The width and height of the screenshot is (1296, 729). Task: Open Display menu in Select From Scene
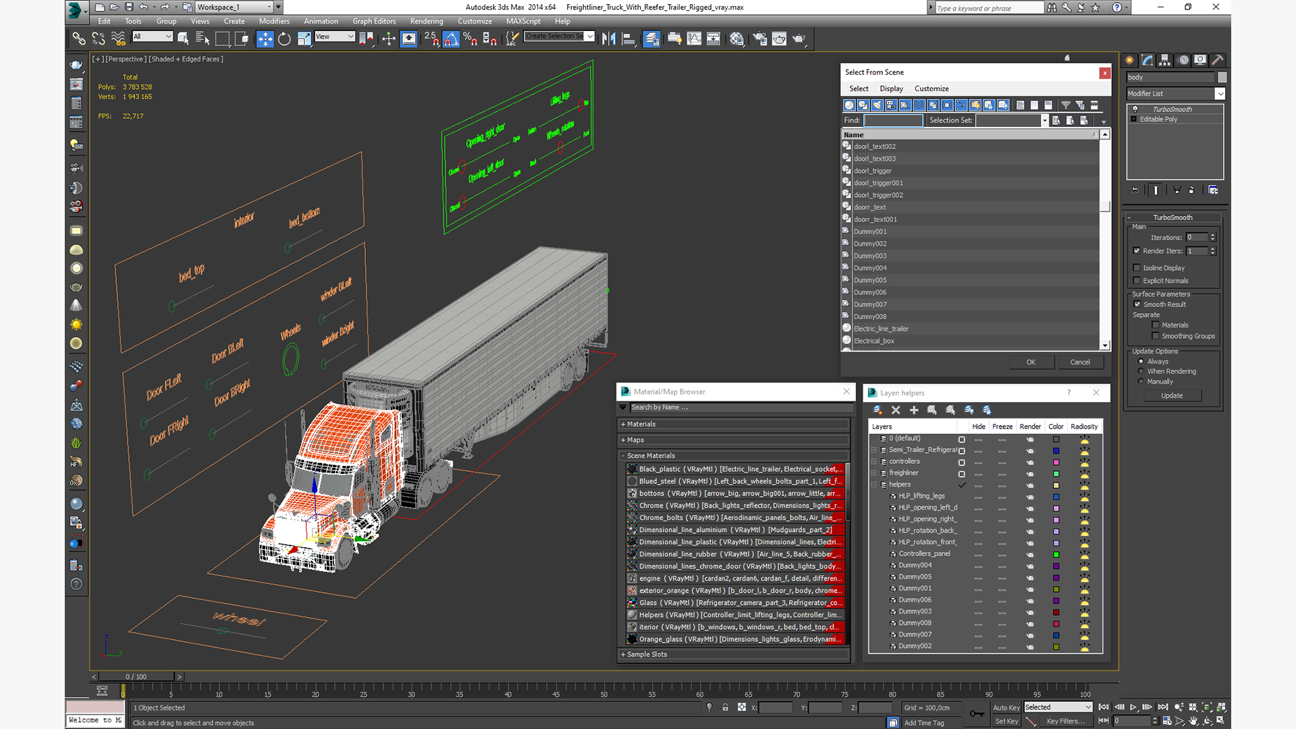pos(891,88)
